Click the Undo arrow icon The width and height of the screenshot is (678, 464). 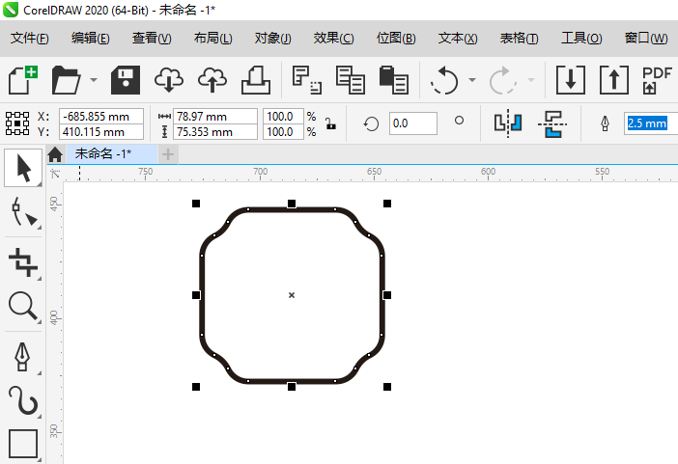point(444,80)
